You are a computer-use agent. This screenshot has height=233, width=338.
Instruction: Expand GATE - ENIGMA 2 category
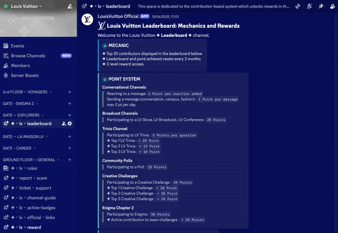[x=20, y=104]
